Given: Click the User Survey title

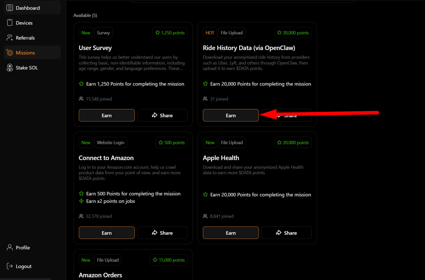Looking at the screenshot, I should [x=95, y=48].
